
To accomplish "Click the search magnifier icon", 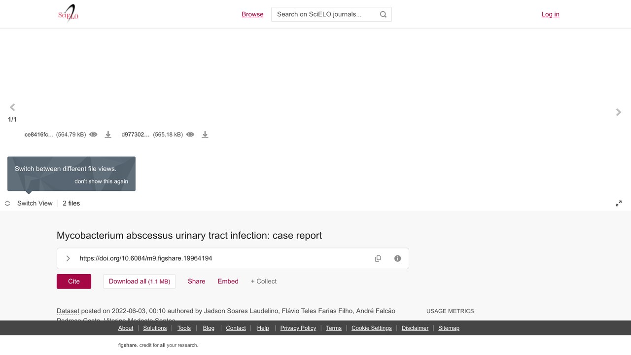I will coord(383,14).
